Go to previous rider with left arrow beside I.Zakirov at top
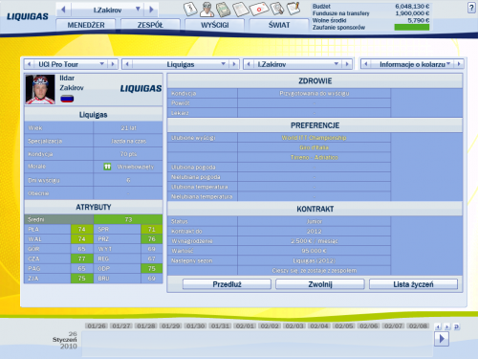478x359 pixels. coord(63,10)
